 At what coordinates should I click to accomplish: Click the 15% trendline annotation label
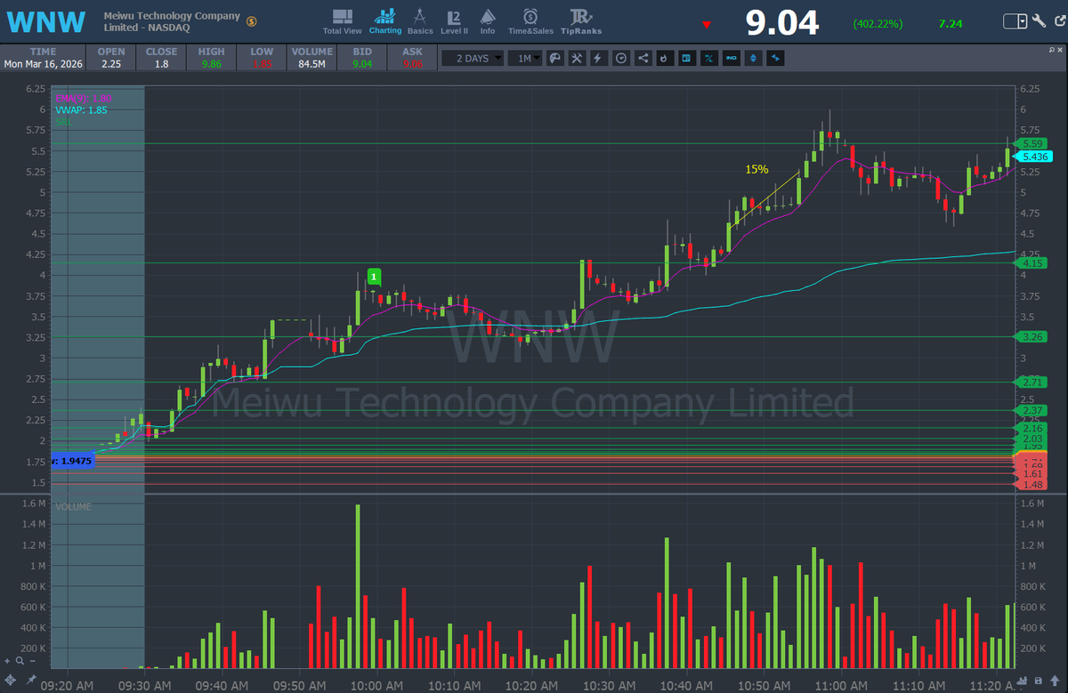point(757,168)
